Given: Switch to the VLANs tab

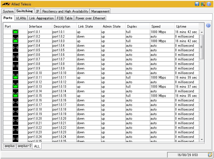Looking at the screenshot, I should coord(21,18).
